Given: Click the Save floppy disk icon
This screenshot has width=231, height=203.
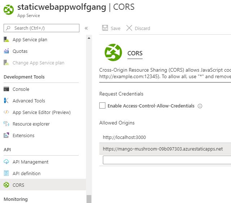Looking at the screenshot, I should (105, 28).
